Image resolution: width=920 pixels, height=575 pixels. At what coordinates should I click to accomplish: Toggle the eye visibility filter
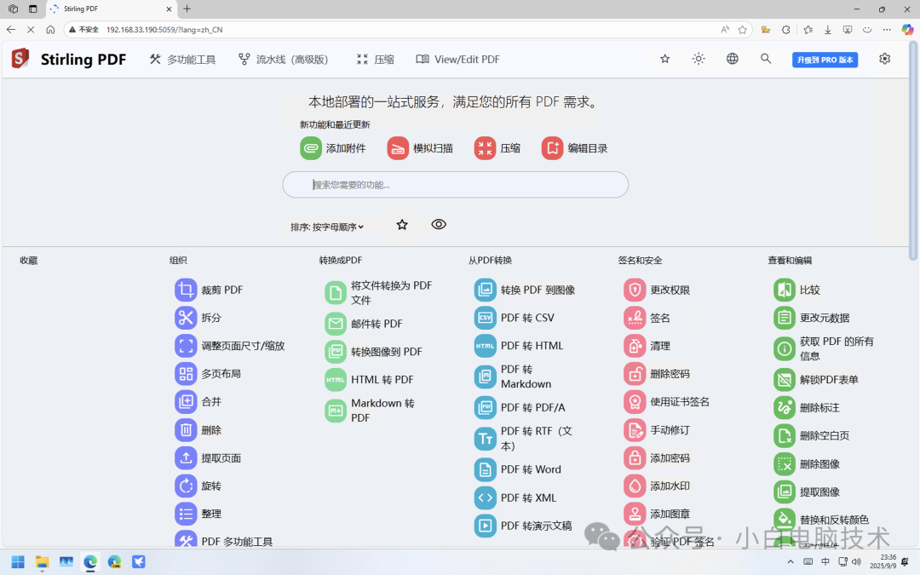click(439, 225)
